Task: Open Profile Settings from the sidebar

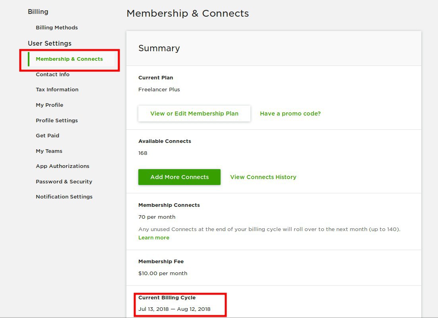Action: click(x=57, y=121)
